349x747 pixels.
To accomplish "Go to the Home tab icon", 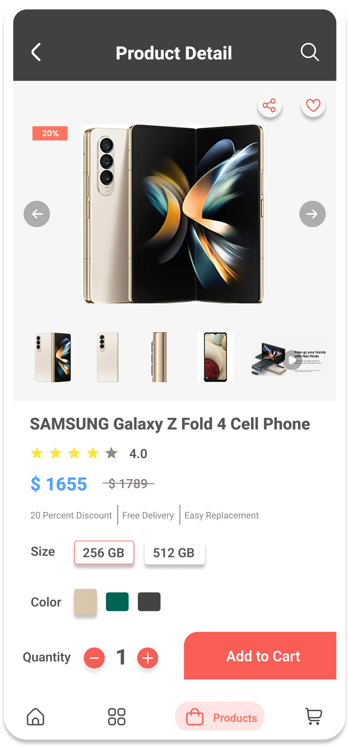I will (36, 717).
